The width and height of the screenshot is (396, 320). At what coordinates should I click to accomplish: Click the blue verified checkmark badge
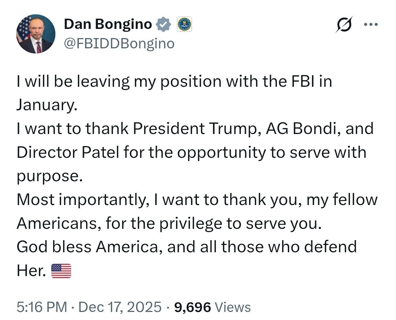(163, 25)
